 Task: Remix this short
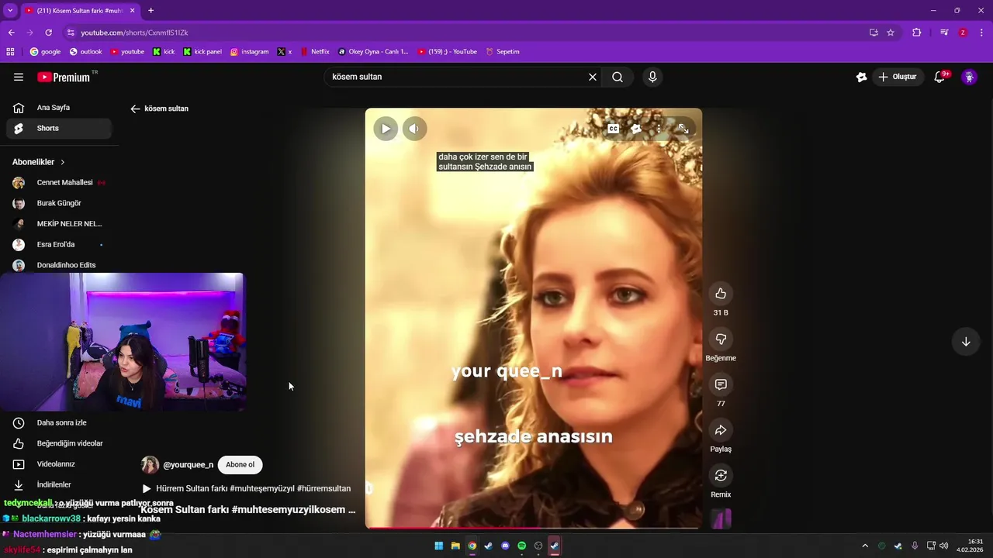coord(721,475)
